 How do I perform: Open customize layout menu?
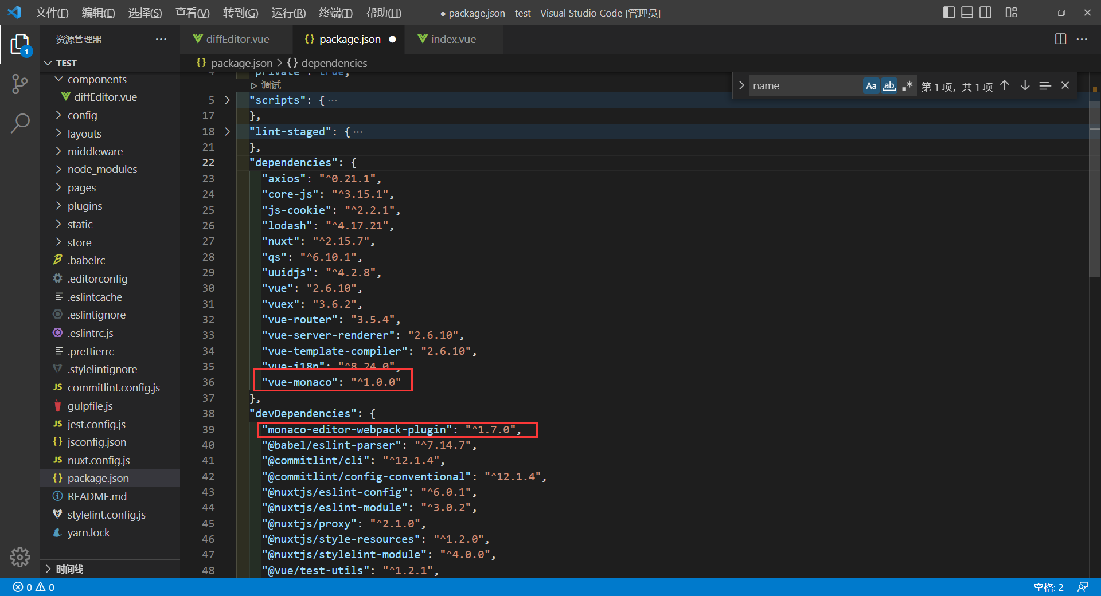click(x=1011, y=13)
